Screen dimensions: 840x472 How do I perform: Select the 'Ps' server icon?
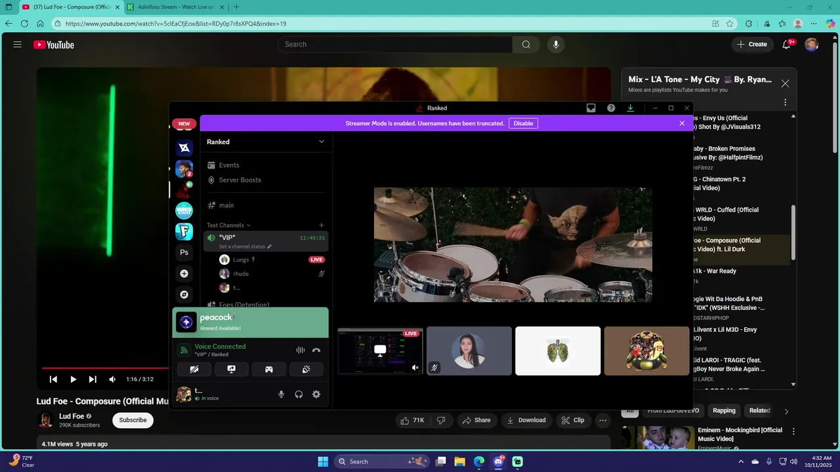point(184,252)
